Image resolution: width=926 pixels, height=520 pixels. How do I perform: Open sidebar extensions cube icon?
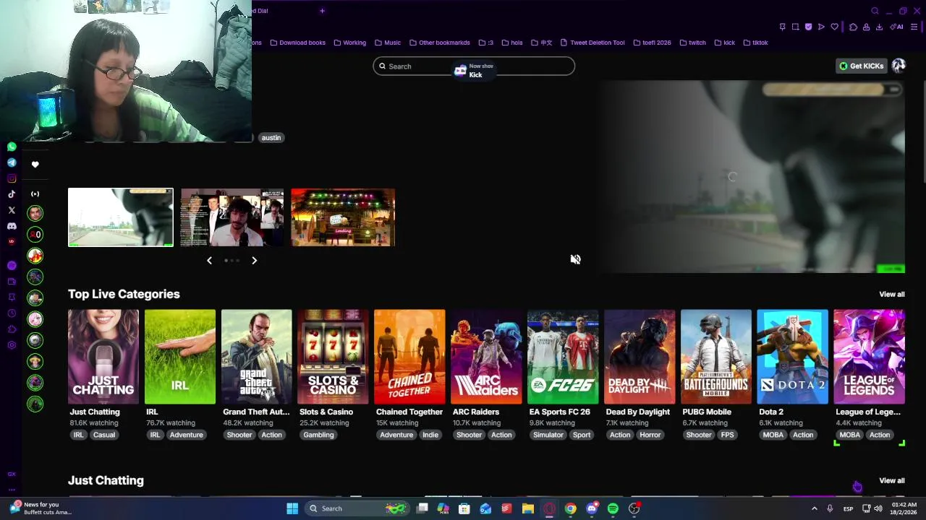point(12,329)
